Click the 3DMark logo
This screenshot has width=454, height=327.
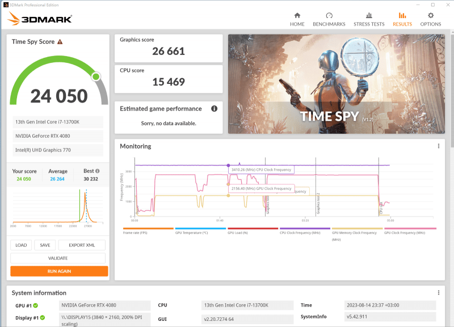click(40, 19)
